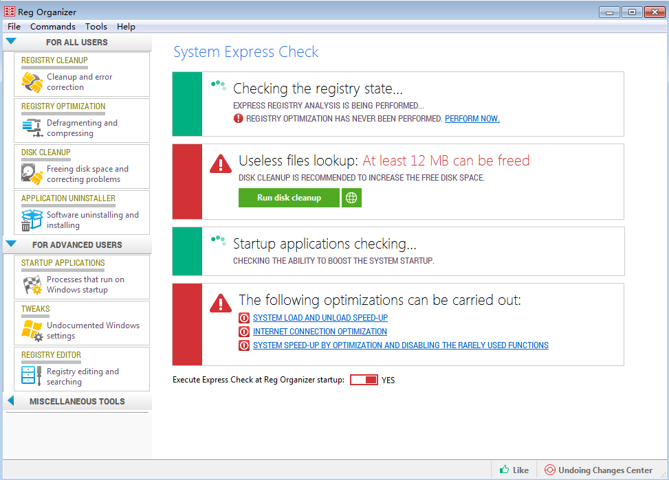The image size is (669, 480).
Task: Click the Registry Optimization defragment icon
Action: pyautogui.click(x=32, y=128)
